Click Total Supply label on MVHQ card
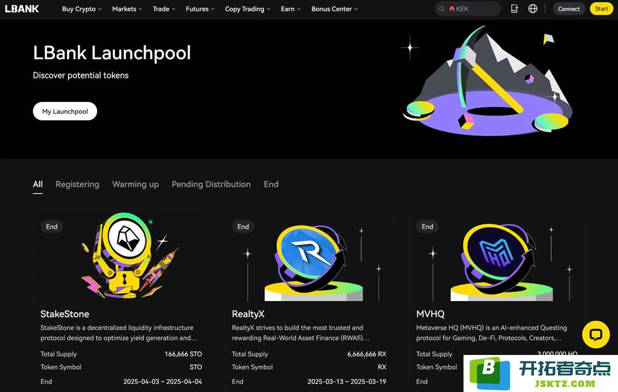This screenshot has height=392, width=618. [434, 354]
